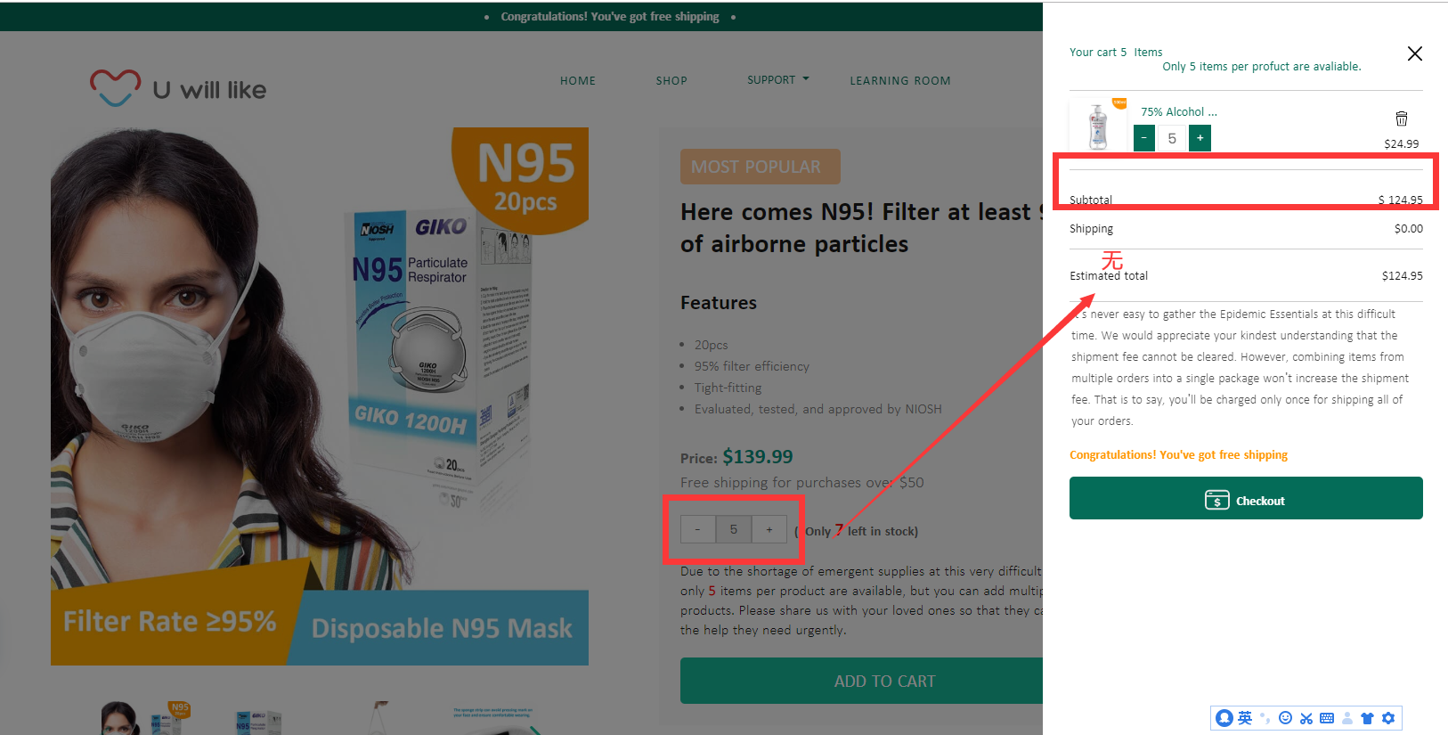1448x735 pixels.
Task: Click the cart quantity field showing 5
Action: [x=1172, y=138]
